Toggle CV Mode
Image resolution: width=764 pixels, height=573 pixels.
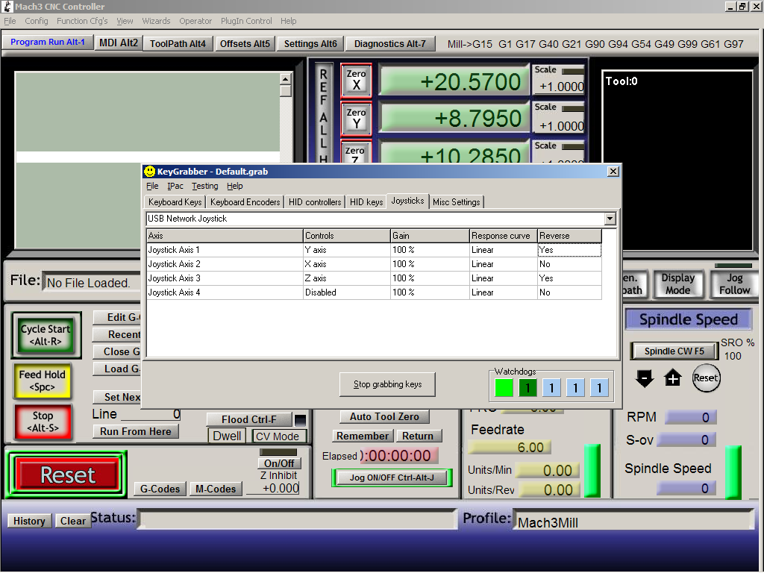point(278,436)
